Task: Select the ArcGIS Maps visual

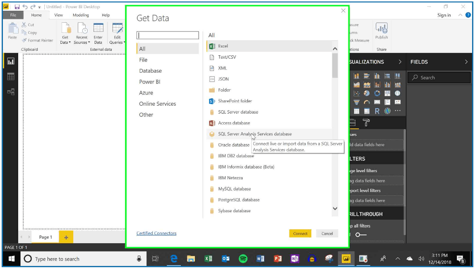Action: (387, 111)
